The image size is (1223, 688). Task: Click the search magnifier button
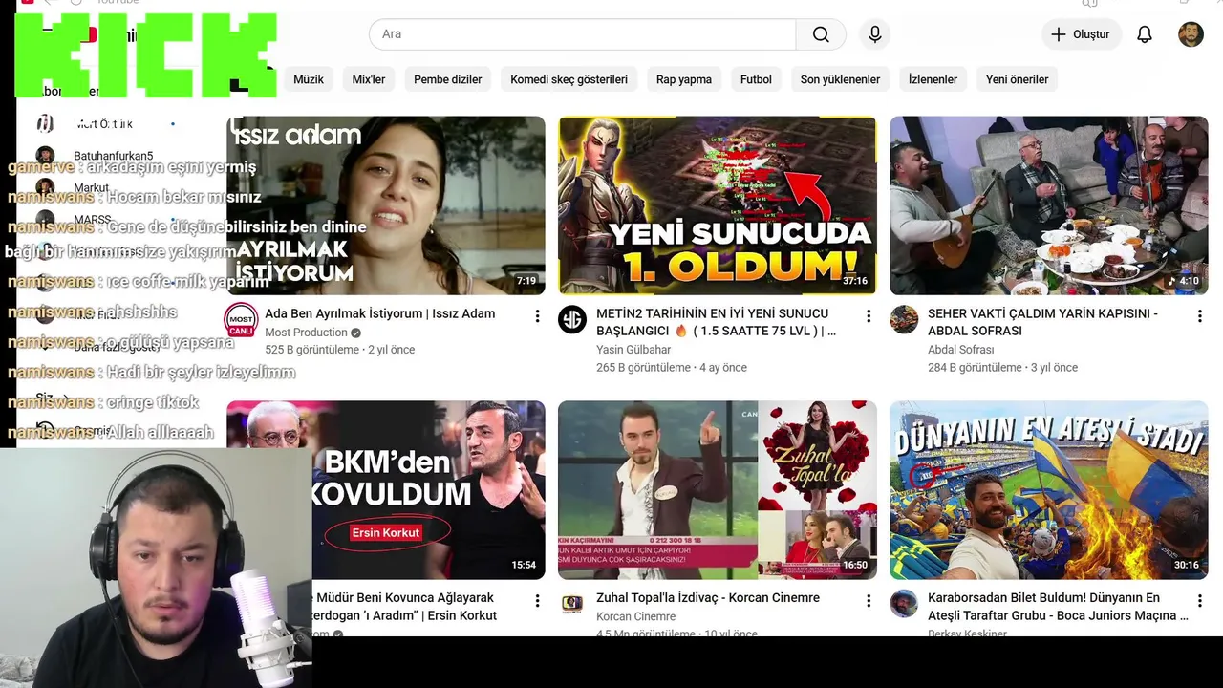821,34
